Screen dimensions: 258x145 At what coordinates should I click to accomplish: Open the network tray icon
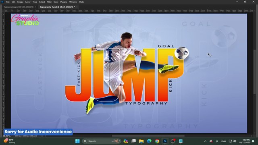(230, 141)
